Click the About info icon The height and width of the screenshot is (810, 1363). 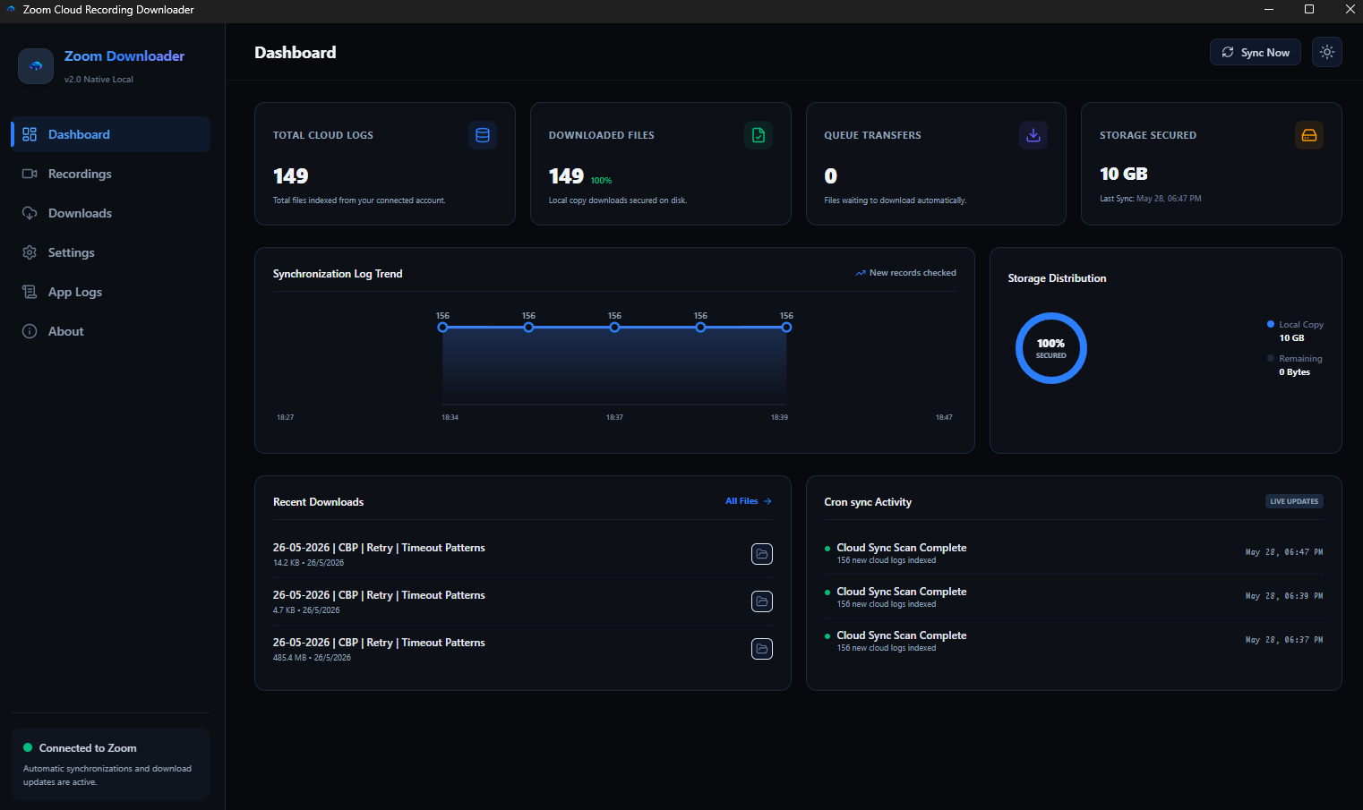tap(30, 331)
